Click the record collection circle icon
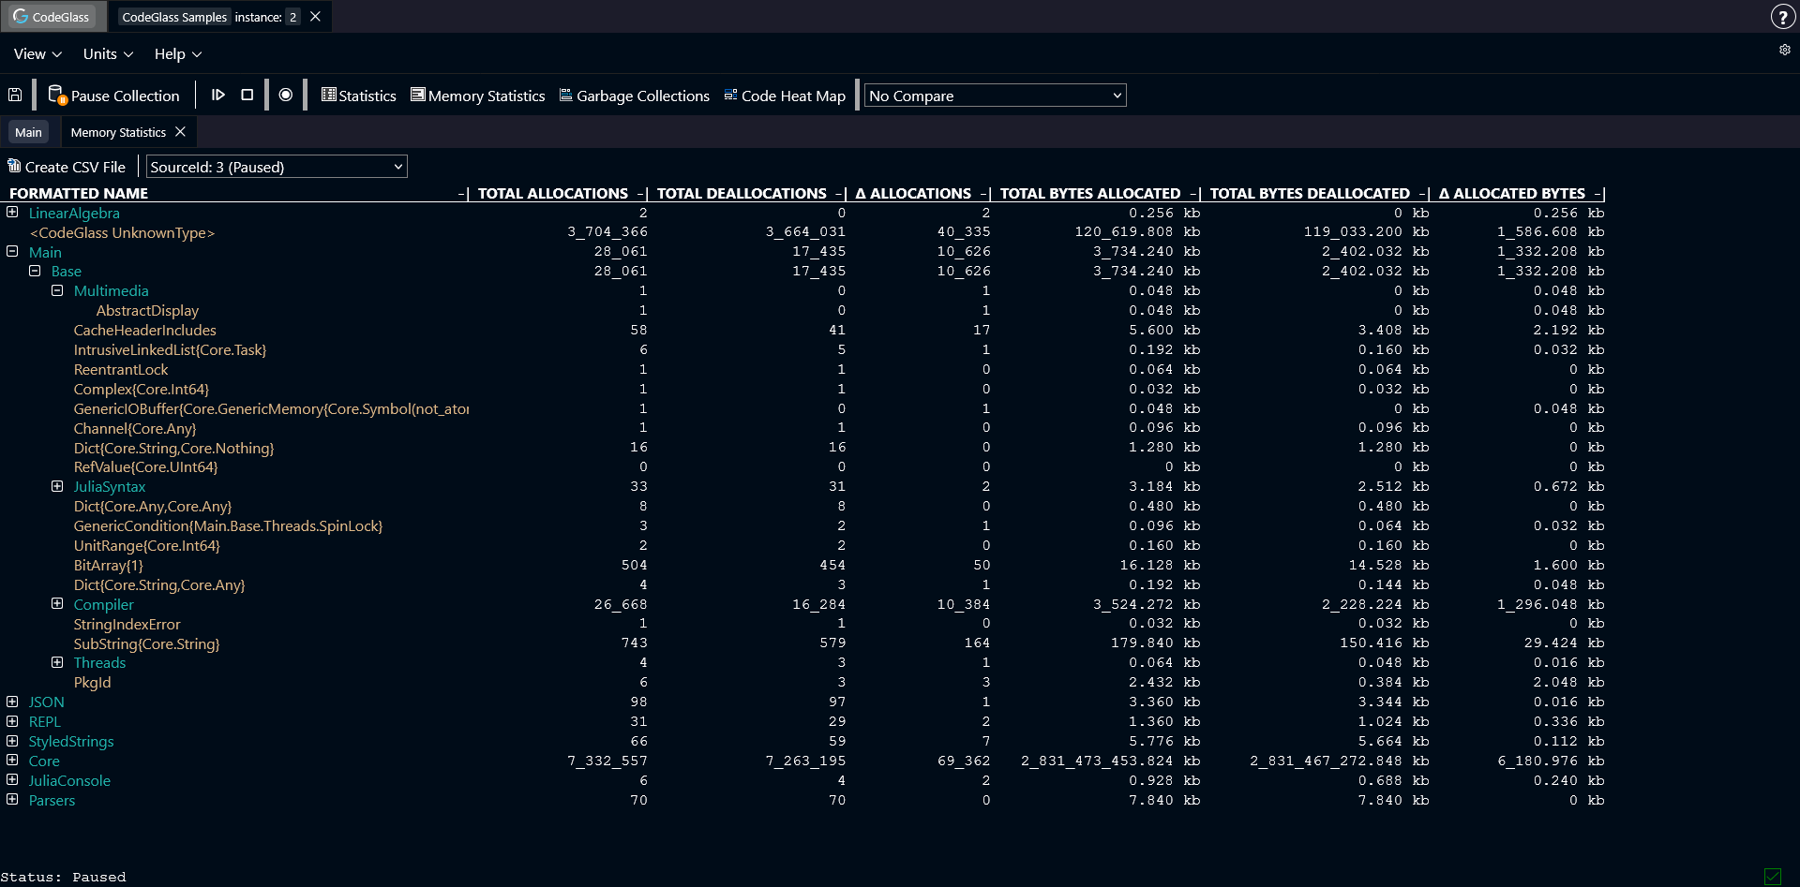Screen dimensions: 1800x887 tap(286, 95)
